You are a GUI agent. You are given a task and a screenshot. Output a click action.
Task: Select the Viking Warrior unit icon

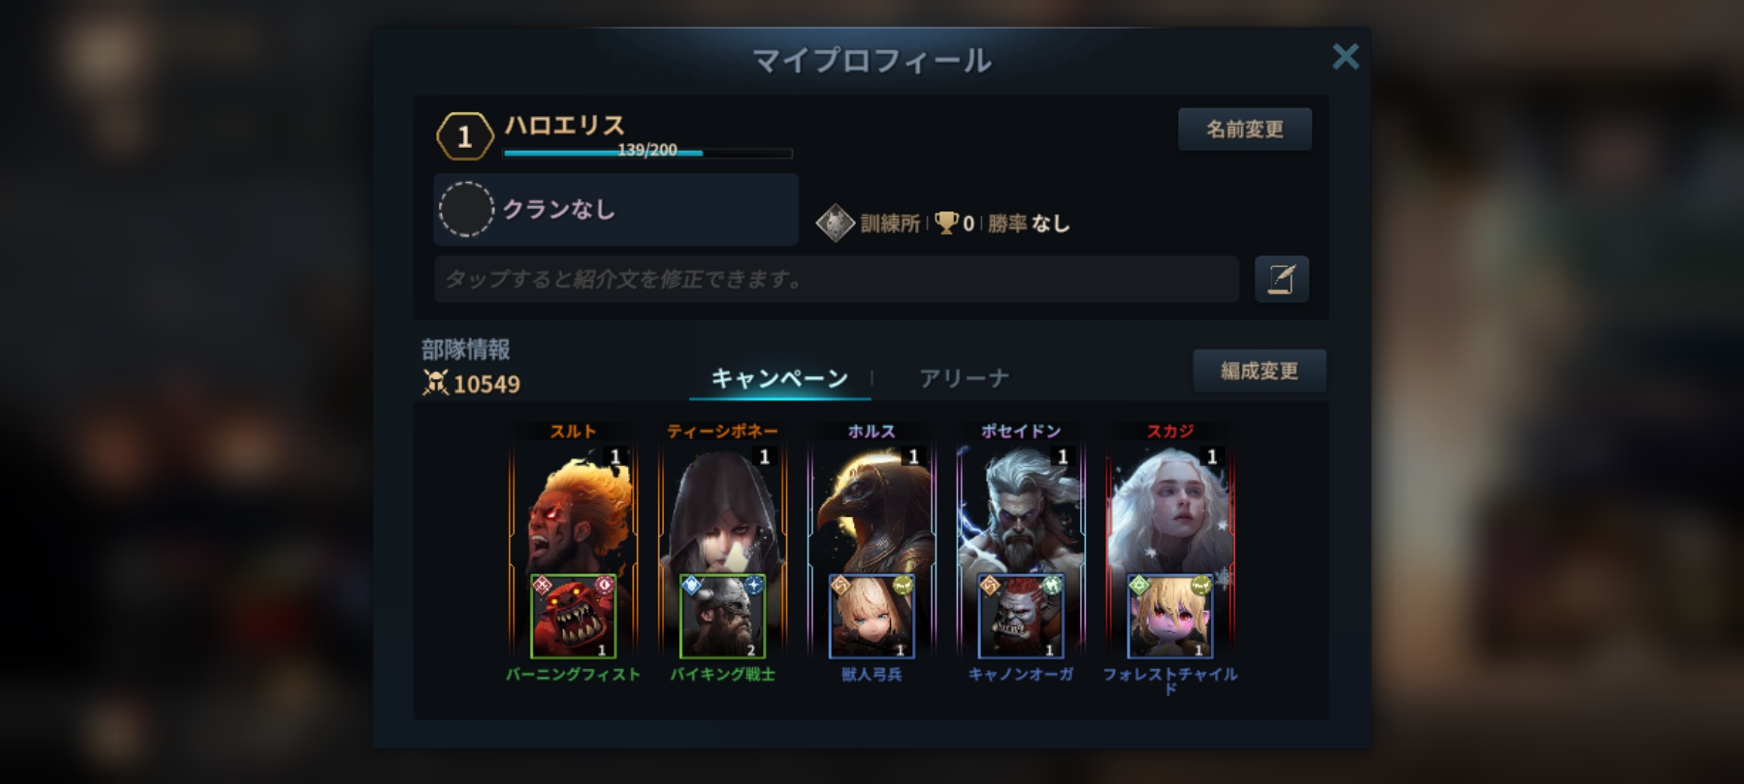click(x=722, y=616)
